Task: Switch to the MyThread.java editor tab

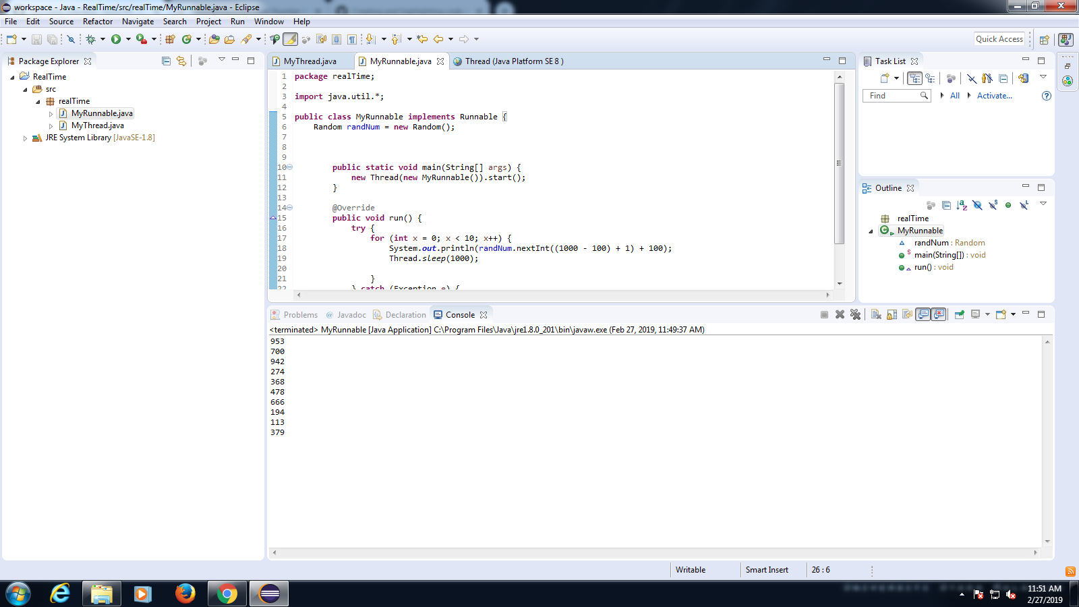Action: coord(310,61)
